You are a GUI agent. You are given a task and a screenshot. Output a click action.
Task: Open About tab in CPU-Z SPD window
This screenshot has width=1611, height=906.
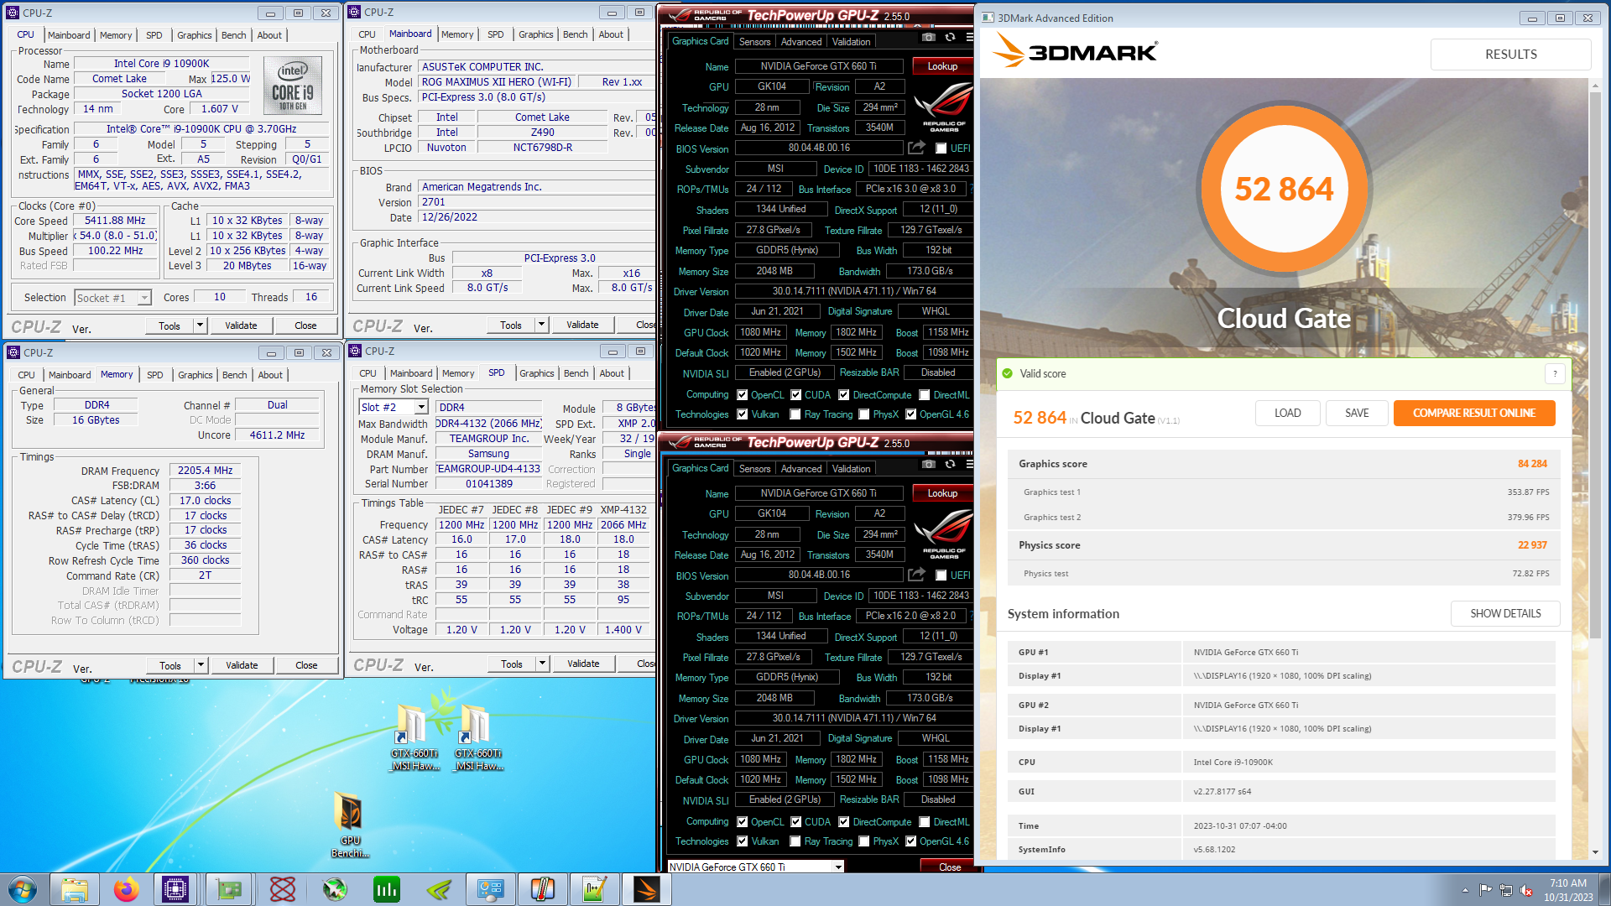coord(612,373)
